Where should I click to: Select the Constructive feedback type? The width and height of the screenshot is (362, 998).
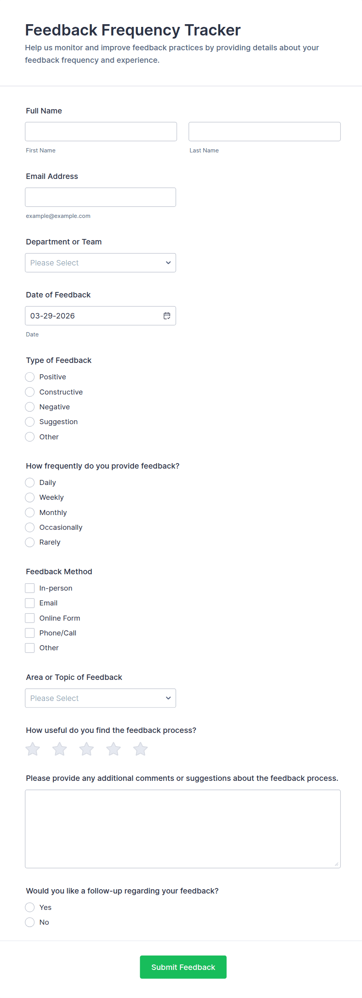(x=30, y=392)
